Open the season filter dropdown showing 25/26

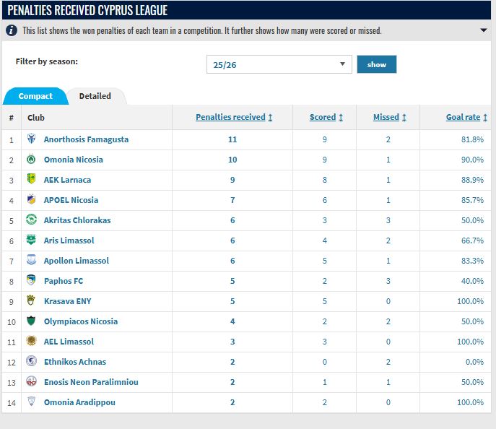279,64
